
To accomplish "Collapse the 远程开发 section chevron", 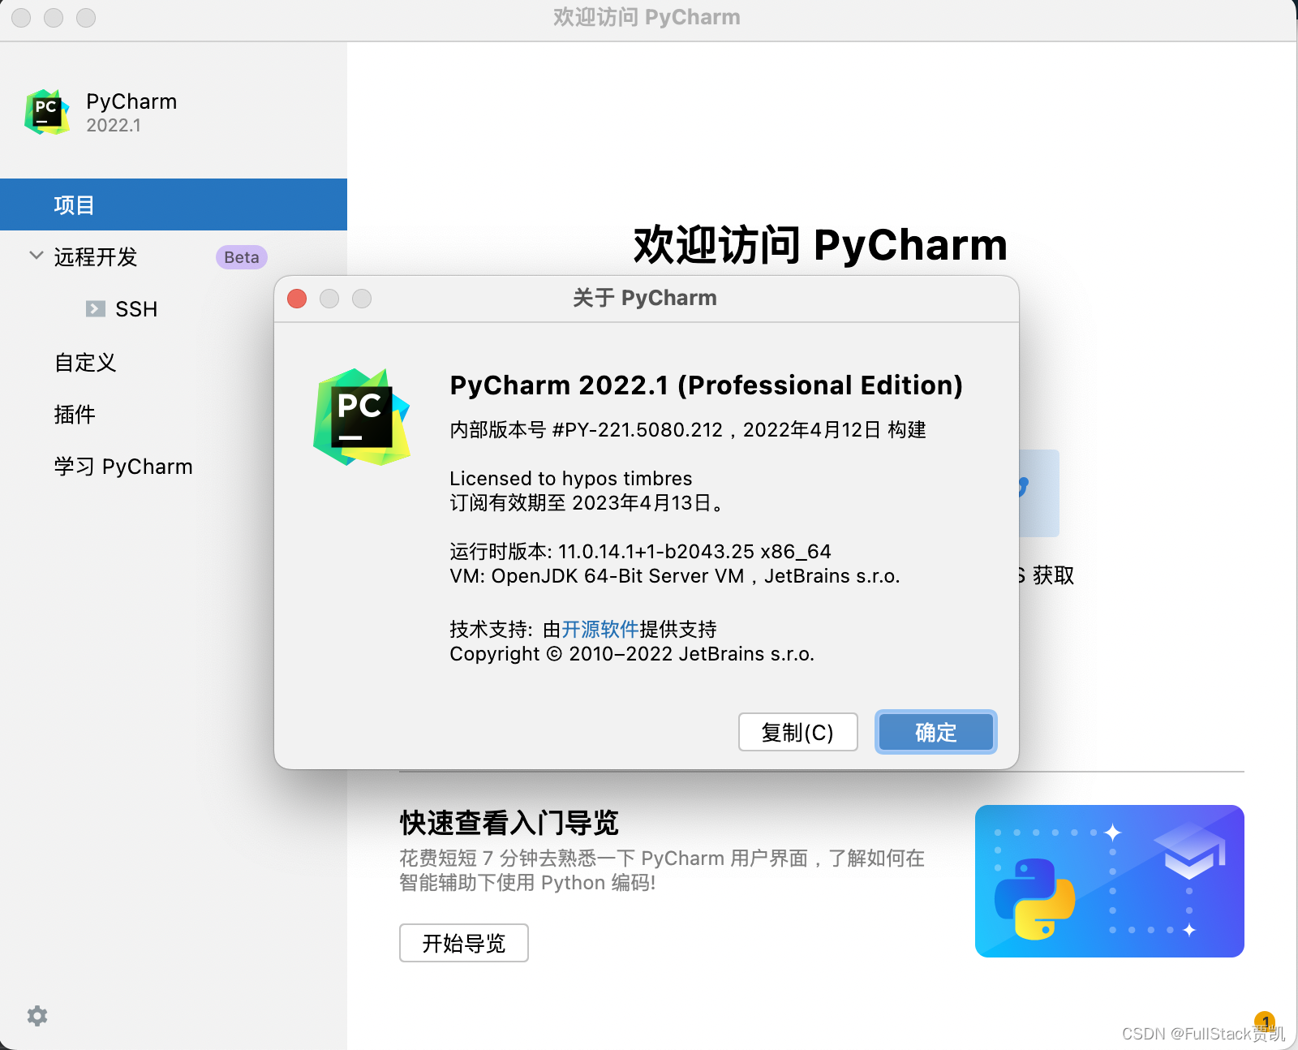I will 37,256.
